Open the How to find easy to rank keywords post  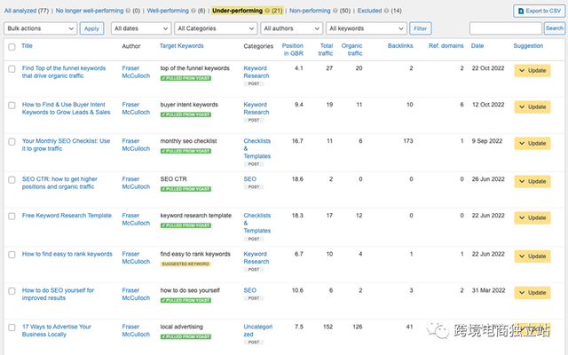point(67,254)
